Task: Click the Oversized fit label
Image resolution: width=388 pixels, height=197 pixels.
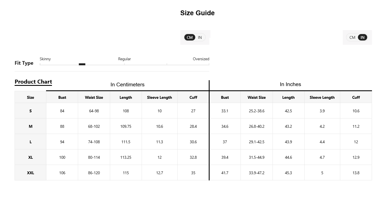Action: coord(201,59)
